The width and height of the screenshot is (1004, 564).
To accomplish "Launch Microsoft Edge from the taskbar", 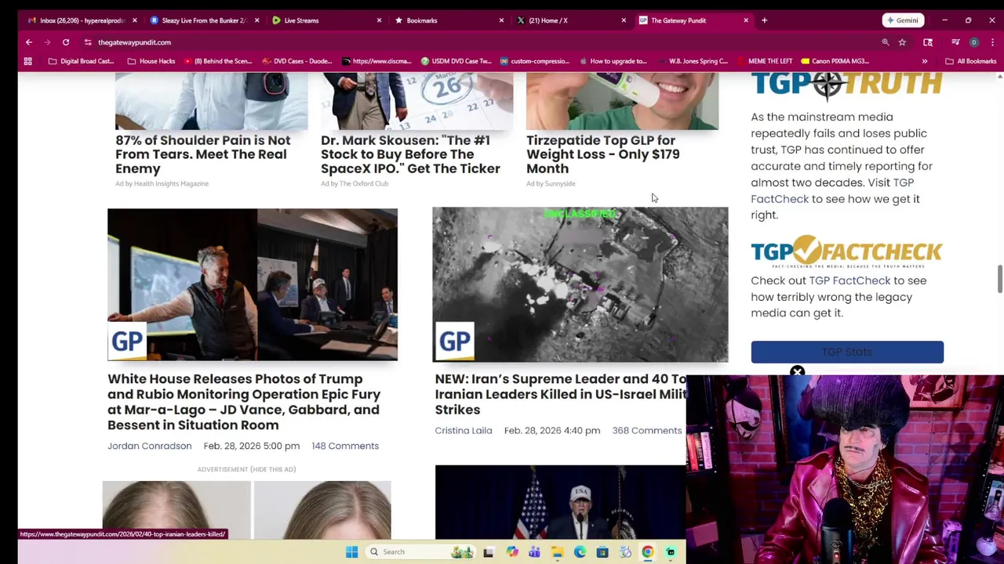I will pos(580,551).
